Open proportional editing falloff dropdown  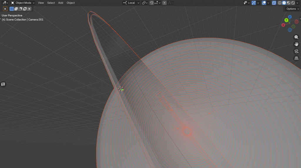pos(170,3)
